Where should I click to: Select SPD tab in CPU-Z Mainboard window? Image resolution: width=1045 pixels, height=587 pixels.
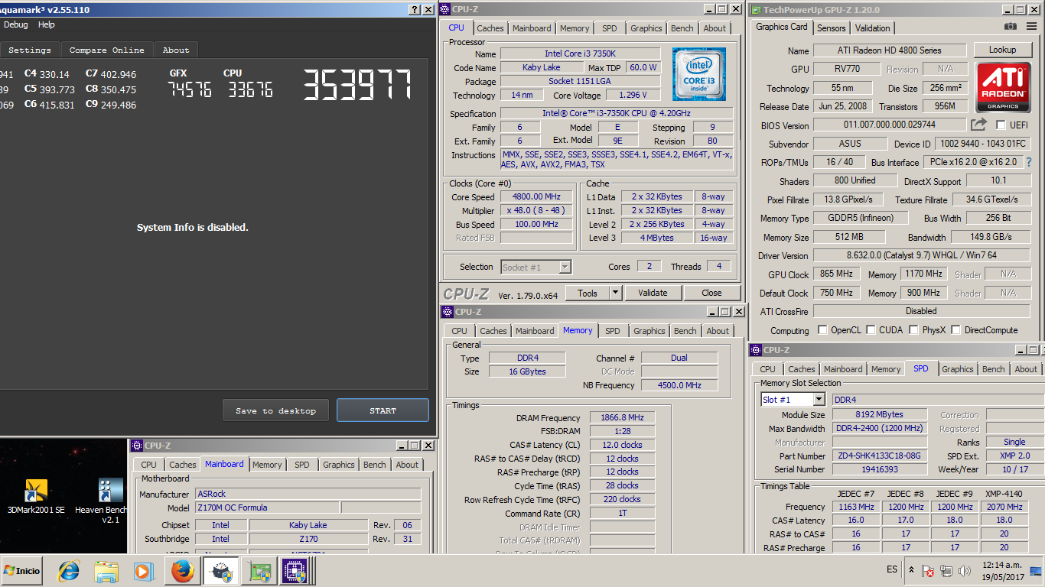point(302,465)
